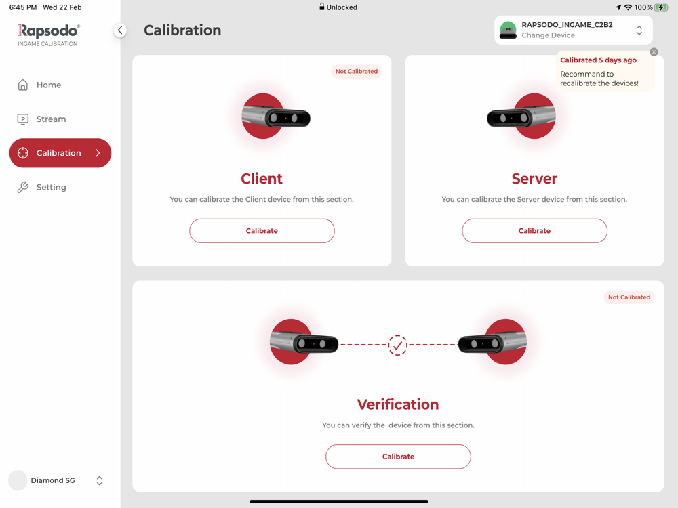
Task: Click the 'INGAME CALIBRATION' subtitle text
Action: point(47,43)
